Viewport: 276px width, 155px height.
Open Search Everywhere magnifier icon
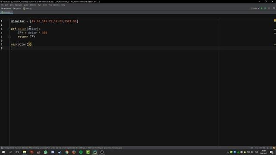(274, 9)
